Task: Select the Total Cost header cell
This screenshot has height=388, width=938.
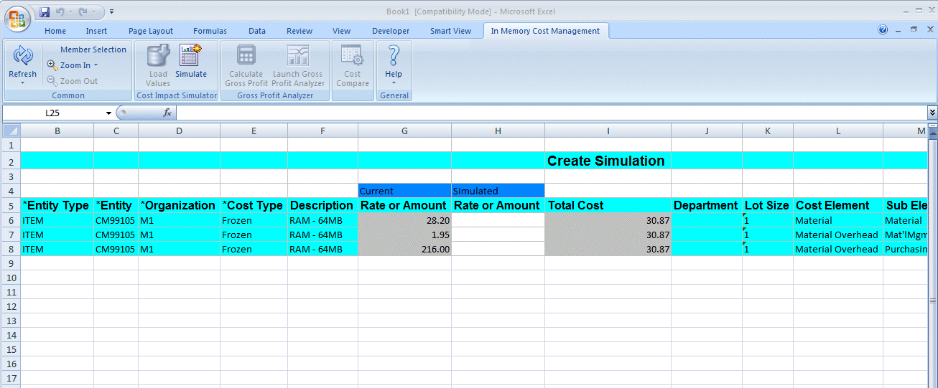Action: [608, 205]
